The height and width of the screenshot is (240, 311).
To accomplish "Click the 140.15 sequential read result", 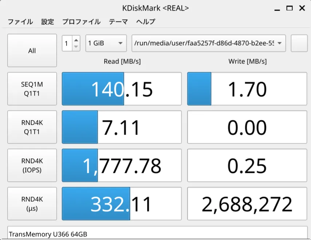I will click(121, 89).
